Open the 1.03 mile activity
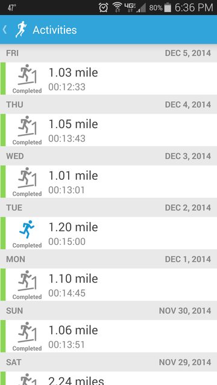The width and height of the screenshot is (217, 385). point(108,78)
